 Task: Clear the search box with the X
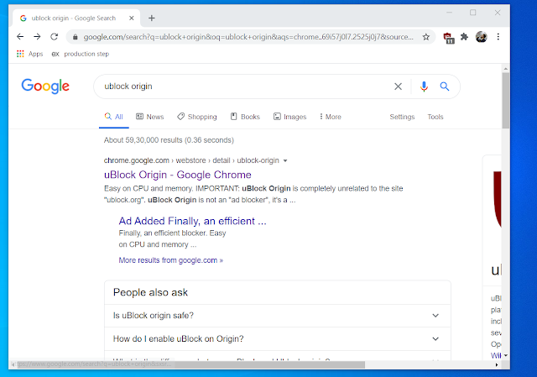coord(398,86)
